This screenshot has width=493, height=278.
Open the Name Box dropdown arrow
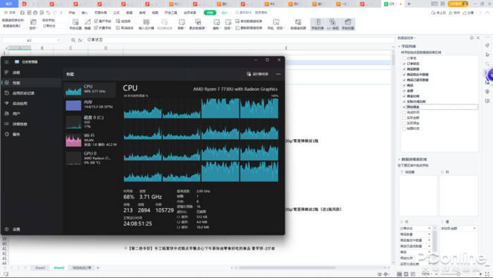point(58,40)
